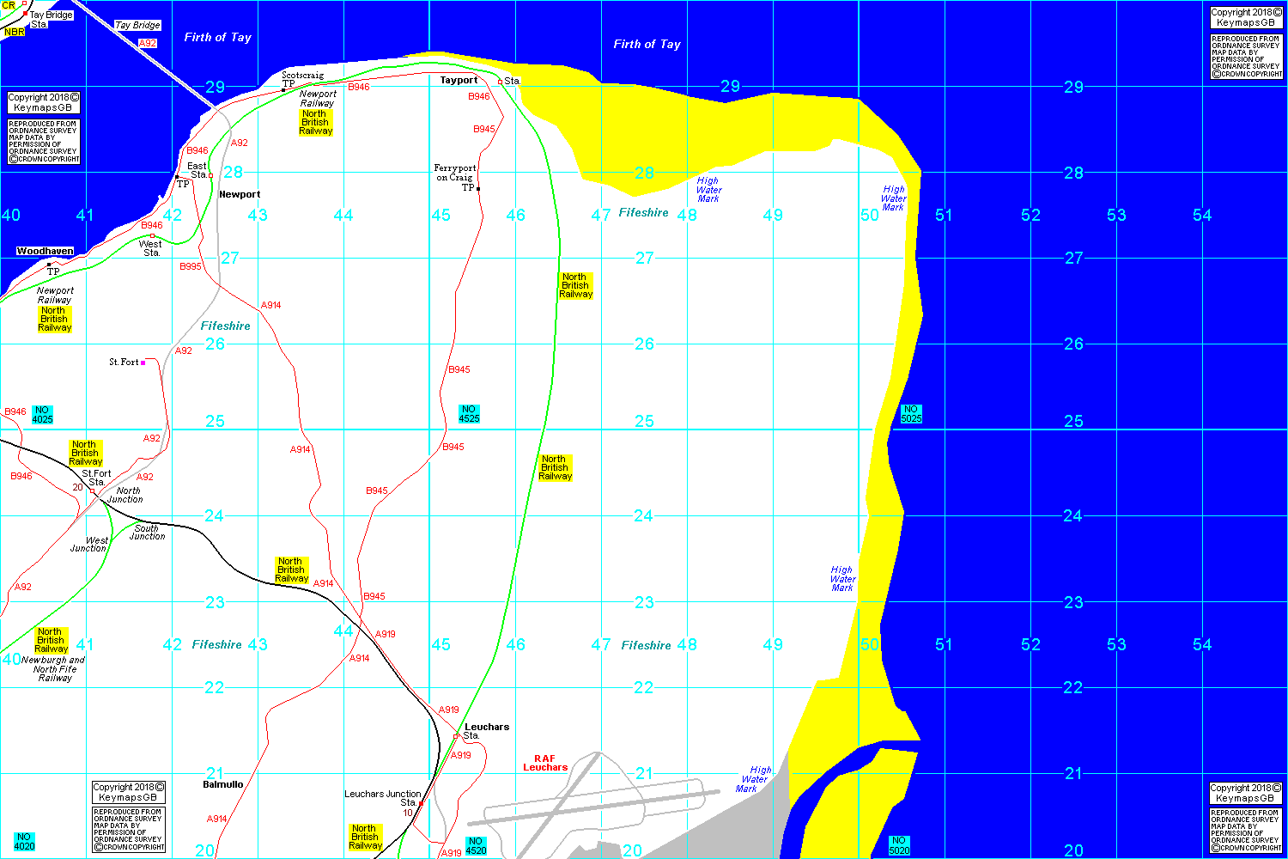The height and width of the screenshot is (859, 1288).
Task: Select the Newport East station marker
Action: (x=210, y=175)
